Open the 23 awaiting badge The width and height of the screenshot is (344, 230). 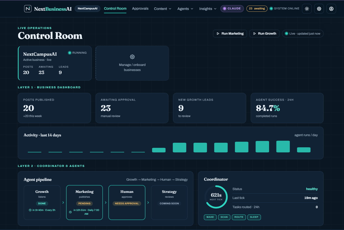257,9
